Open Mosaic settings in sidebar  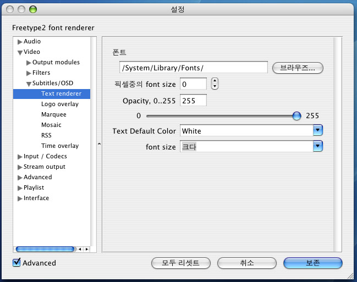(51, 125)
